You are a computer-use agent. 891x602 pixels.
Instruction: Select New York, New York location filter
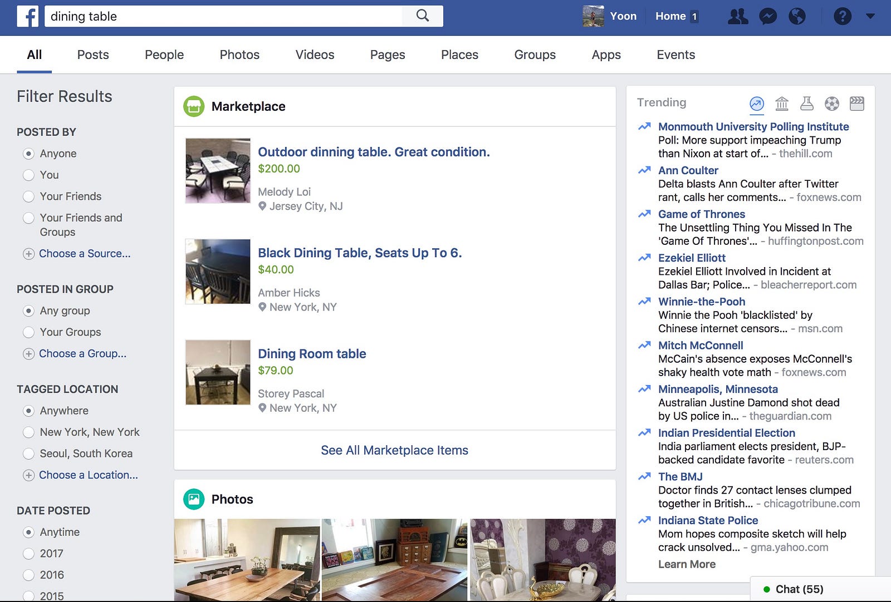click(x=28, y=432)
